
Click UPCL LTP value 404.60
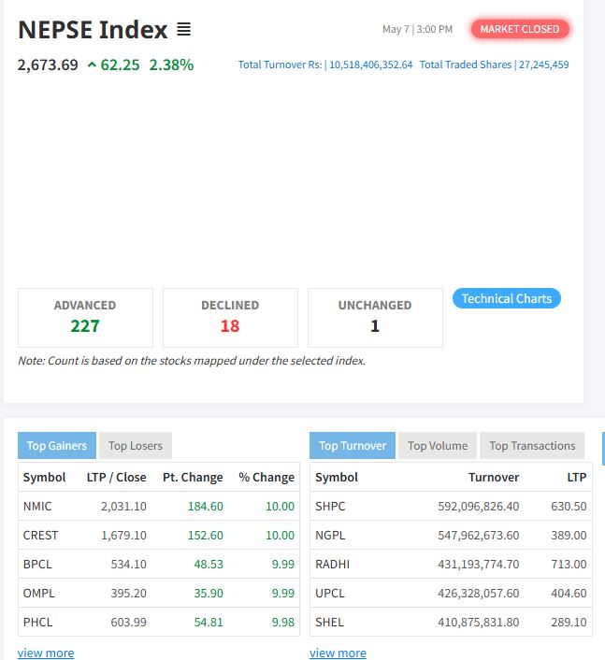pos(569,593)
